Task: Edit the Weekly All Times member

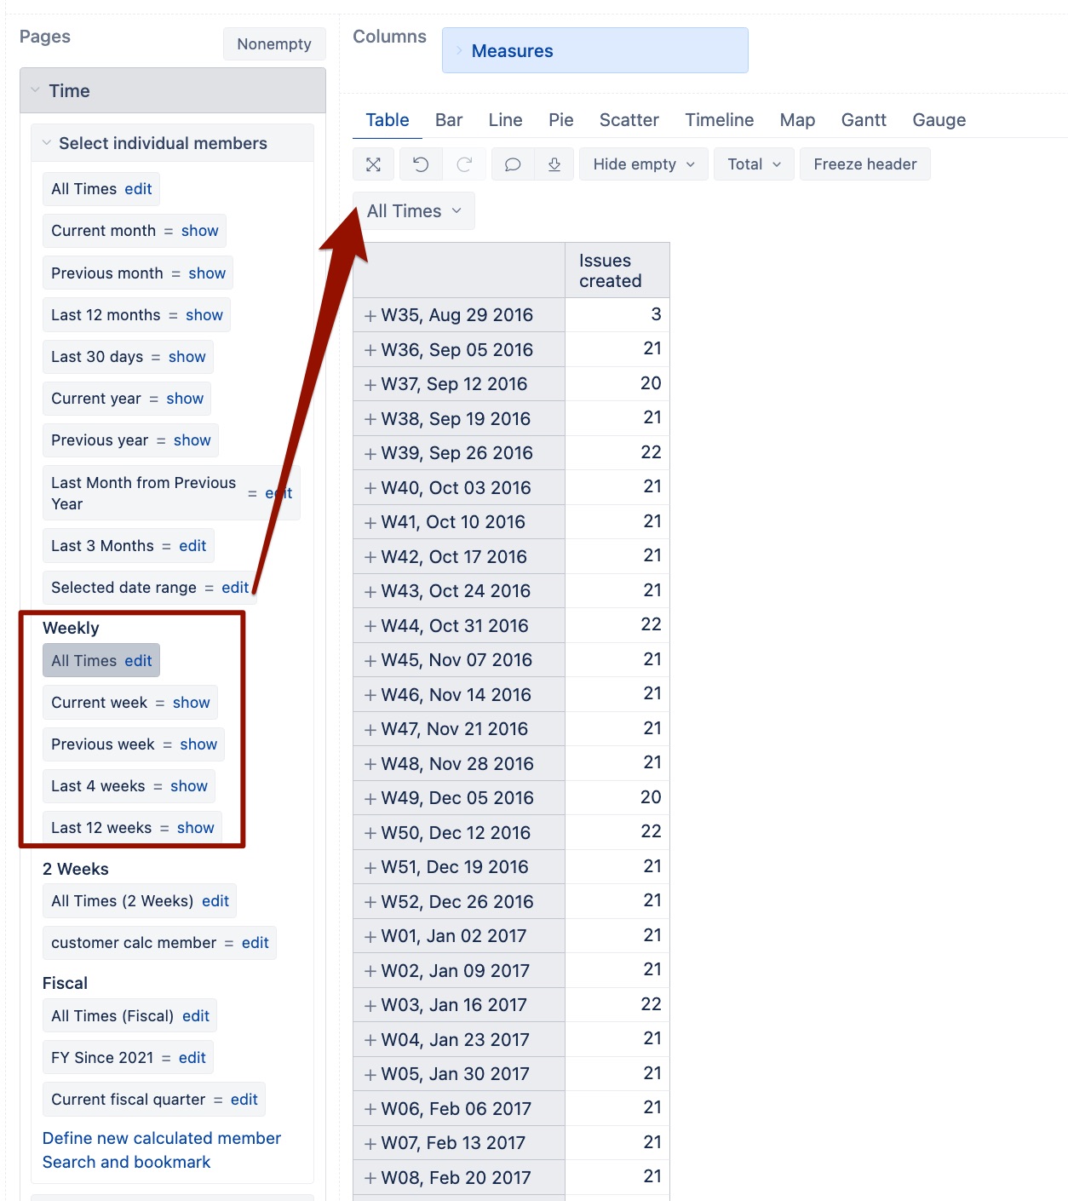Action: (x=138, y=661)
